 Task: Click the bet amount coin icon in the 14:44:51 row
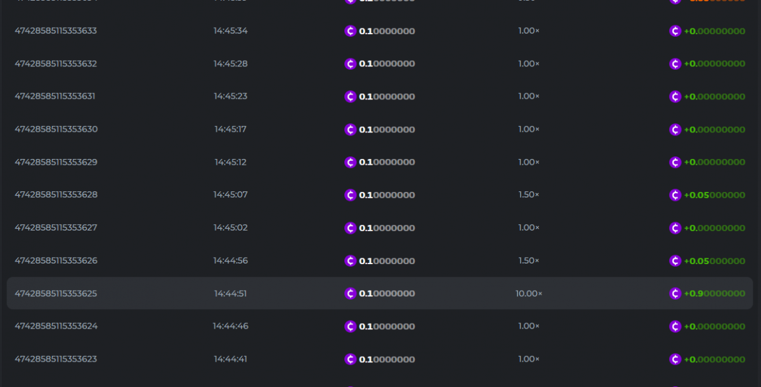pyautogui.click(x=350, y=293)
